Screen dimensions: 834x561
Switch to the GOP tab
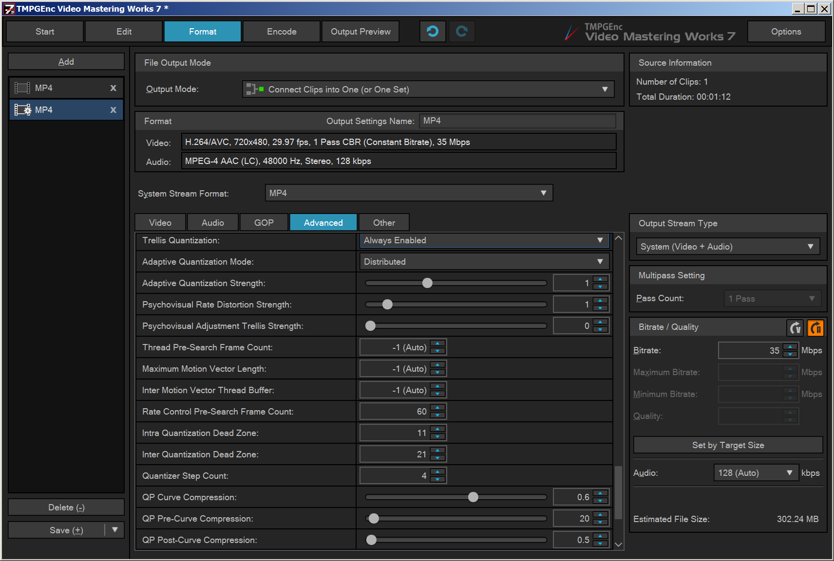point(264,223)
